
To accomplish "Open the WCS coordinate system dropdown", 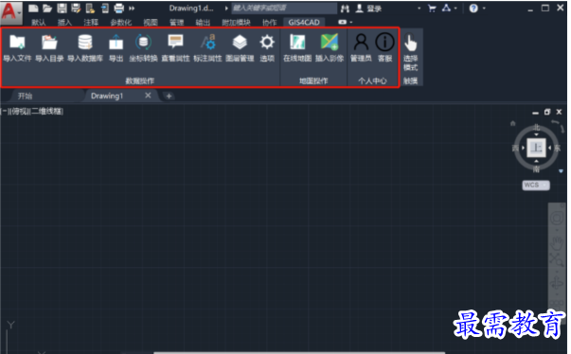I will [536, 186].
